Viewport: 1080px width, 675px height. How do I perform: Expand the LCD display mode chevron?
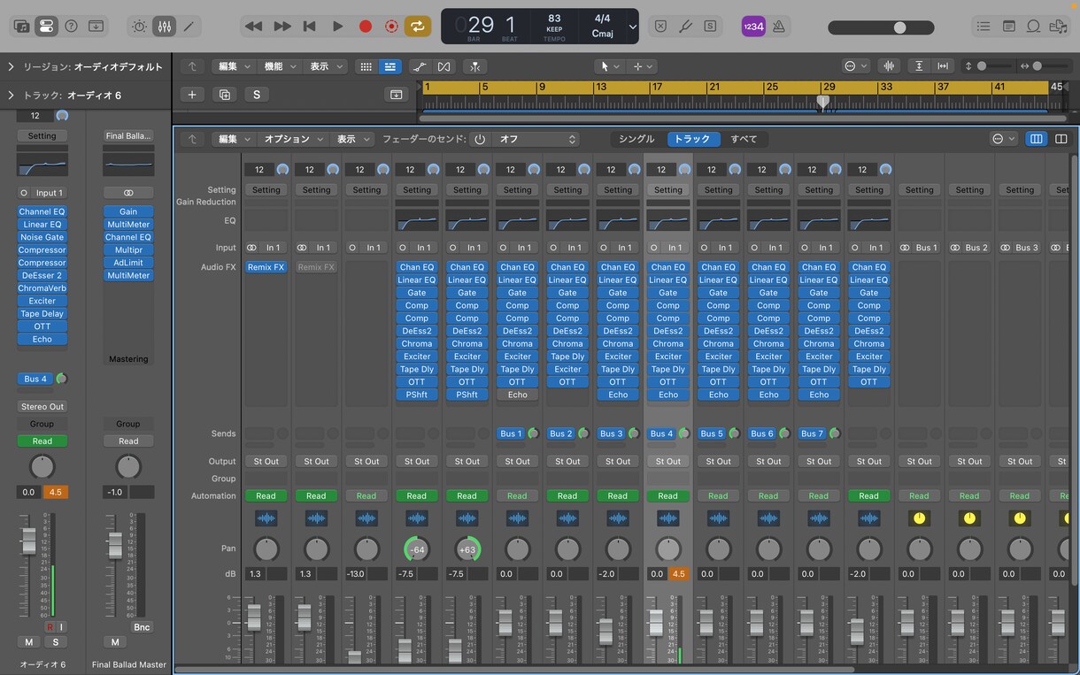(x=632, y=27)
